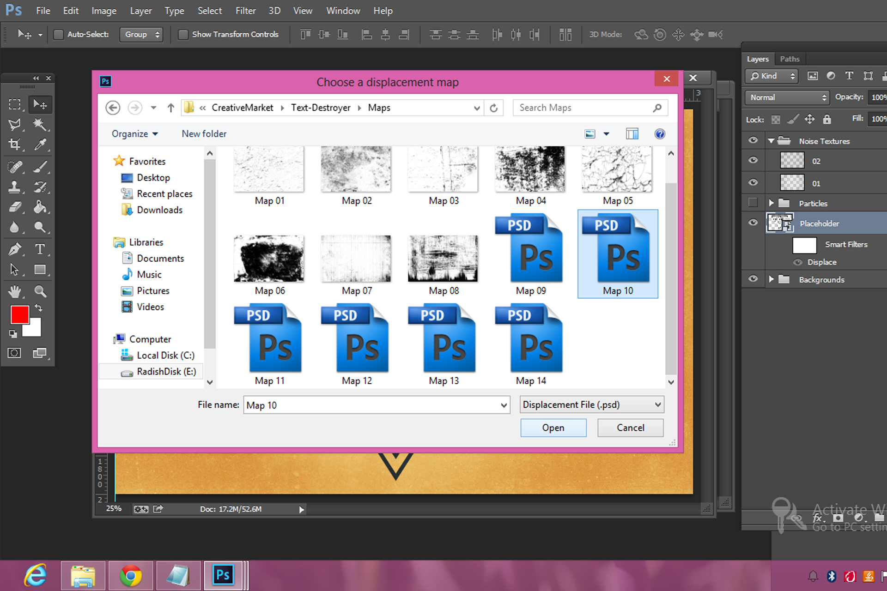Screen dimensions: 887x591
Task: Open the Filter menu in menu bar
Action: click(x=244, y=10)
